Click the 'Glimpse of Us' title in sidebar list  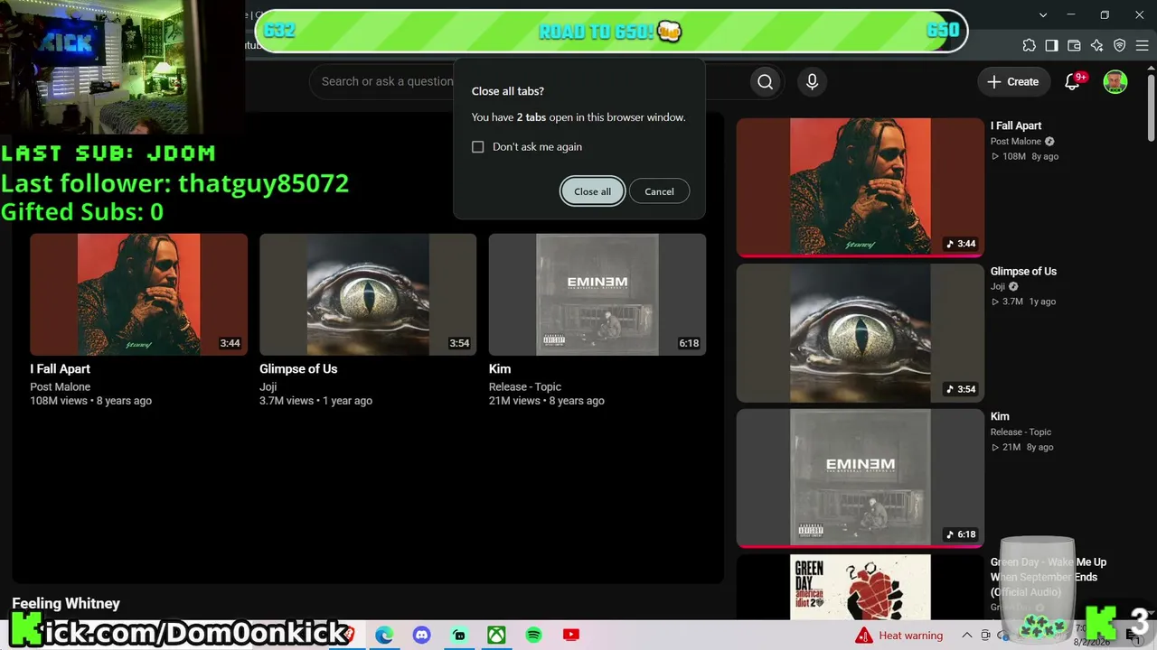tap(1023, 271)
